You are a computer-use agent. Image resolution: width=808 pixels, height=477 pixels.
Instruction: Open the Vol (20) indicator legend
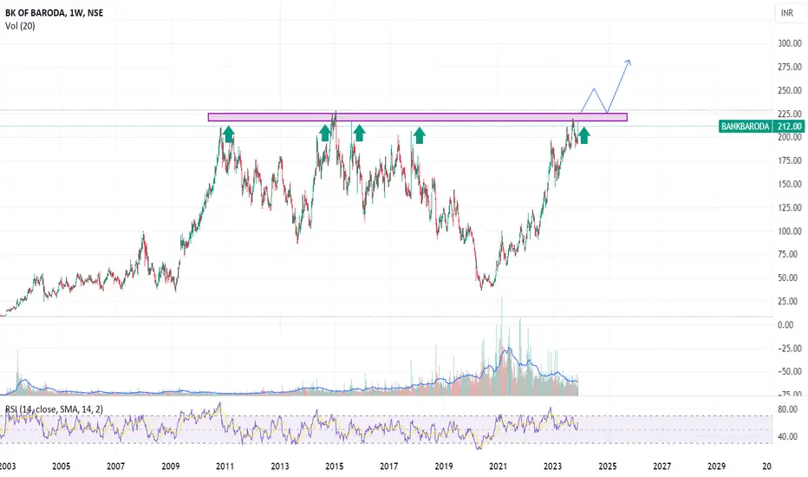tap(20, 26)
